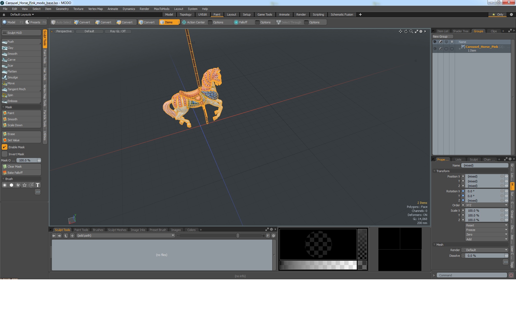Choose the mask Erase tool

click(21, 134)
